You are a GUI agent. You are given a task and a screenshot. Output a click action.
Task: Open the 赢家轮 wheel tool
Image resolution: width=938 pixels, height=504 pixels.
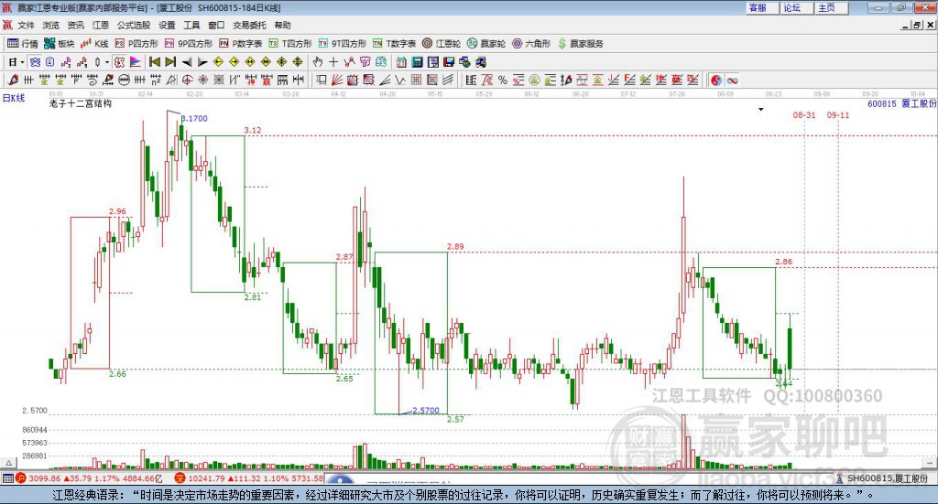(x=486, y=44)
